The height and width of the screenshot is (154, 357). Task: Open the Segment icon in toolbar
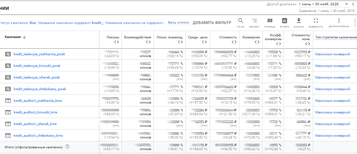pos(254,21)
